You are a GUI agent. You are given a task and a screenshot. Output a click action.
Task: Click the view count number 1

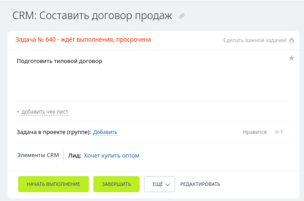point(281,132)
